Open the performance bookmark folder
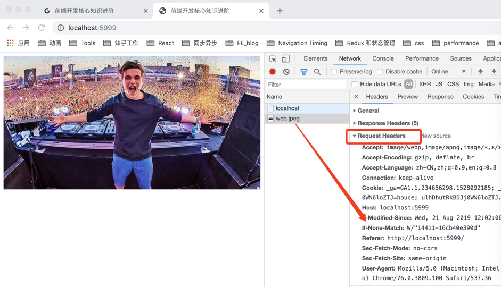This screenshot has width=501, height=287. click(456, 43)
